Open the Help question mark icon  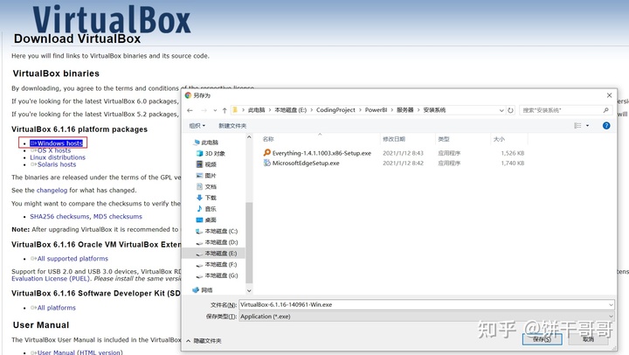606,126
